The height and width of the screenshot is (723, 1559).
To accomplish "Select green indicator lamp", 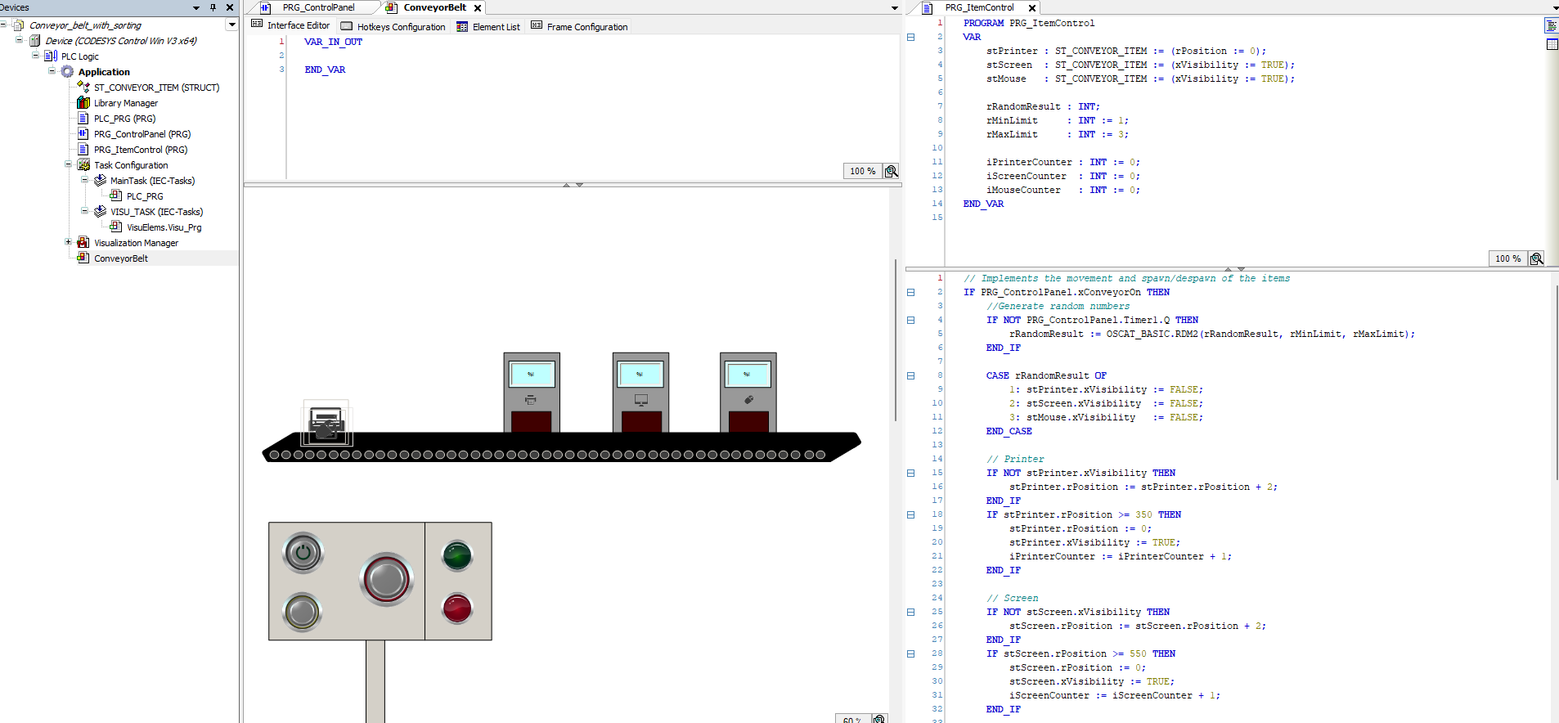I will [x=457, y=555].
